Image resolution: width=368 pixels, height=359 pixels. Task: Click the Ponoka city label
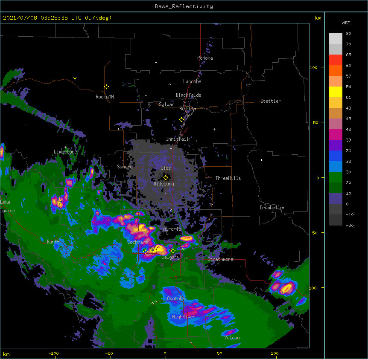pos(205,58)
